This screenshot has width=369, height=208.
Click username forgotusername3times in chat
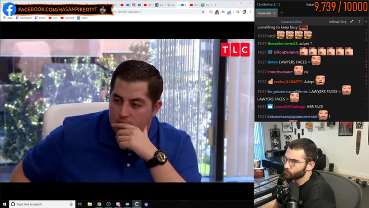[x=288, y=91]
